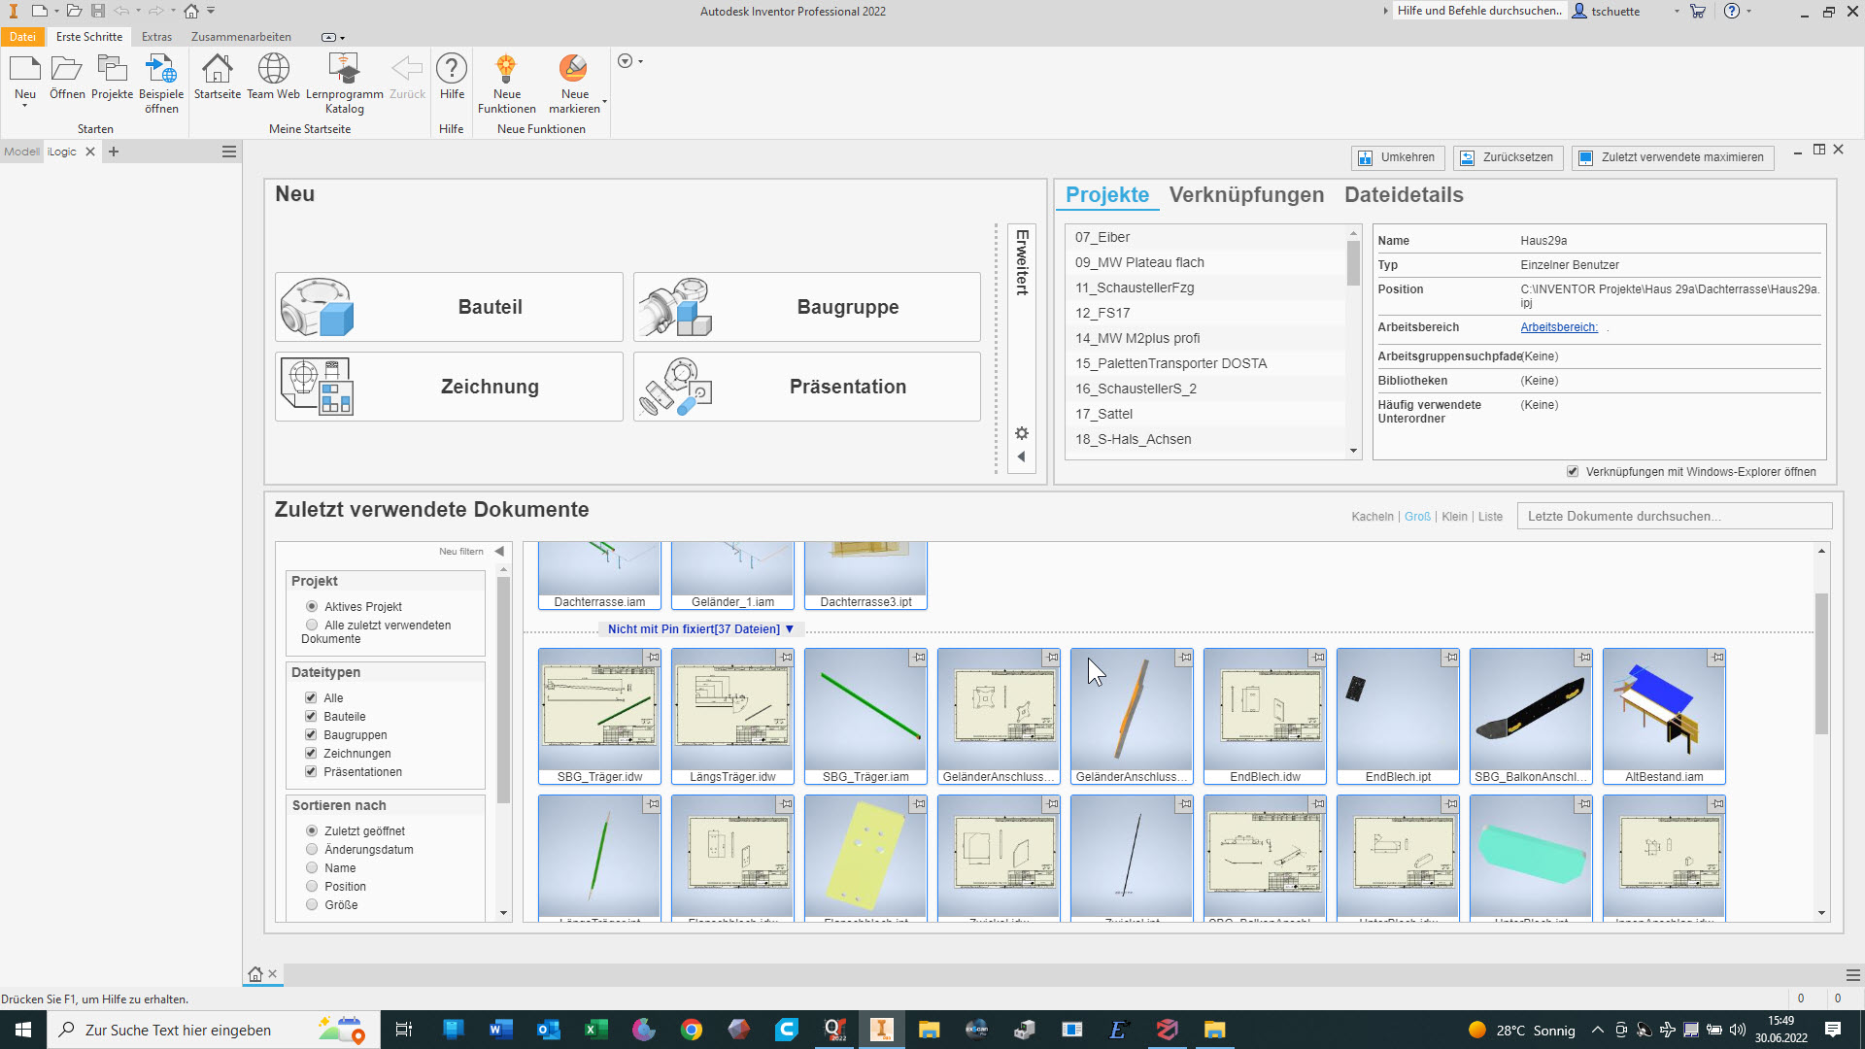The image size is (1865, 1049).
Task: Expand the Neue markieren dropdown arrow
Action: 604,101
